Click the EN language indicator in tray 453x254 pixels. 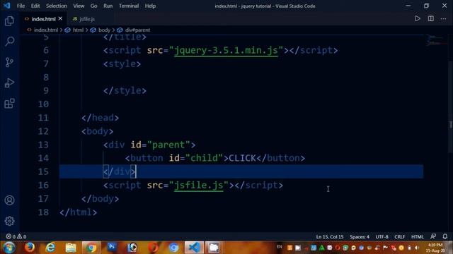[x=279, y=247]
